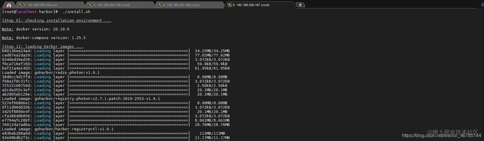Click the '[Step 0]: checking installation environment' line
Image resolution: width=484 pixels, height=141 pixels.
pyautogui.click(x=57, y=20)
